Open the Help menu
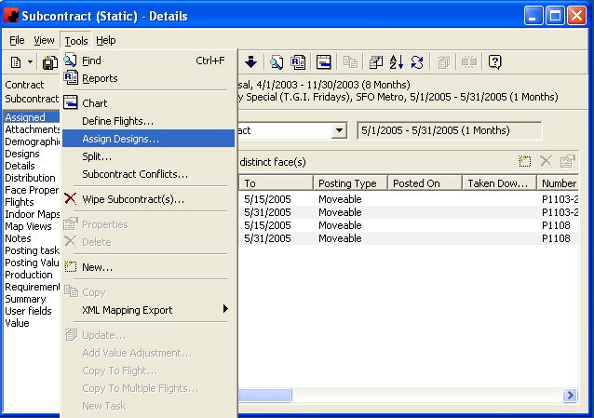 tap(106, 40)
